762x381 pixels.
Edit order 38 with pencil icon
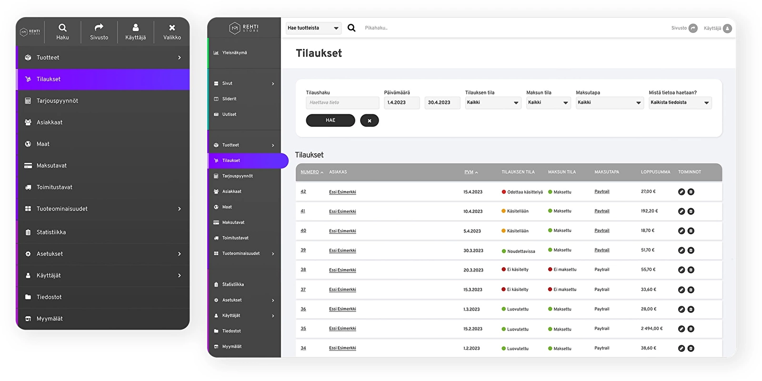(682, 270)
